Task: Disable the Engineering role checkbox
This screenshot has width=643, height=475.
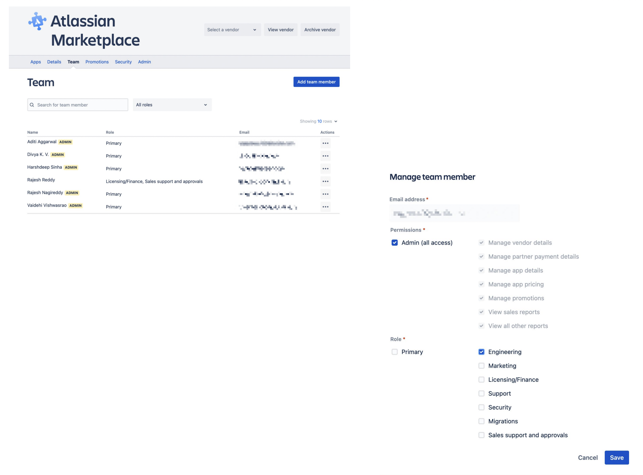Action: [x=481, y=352]
